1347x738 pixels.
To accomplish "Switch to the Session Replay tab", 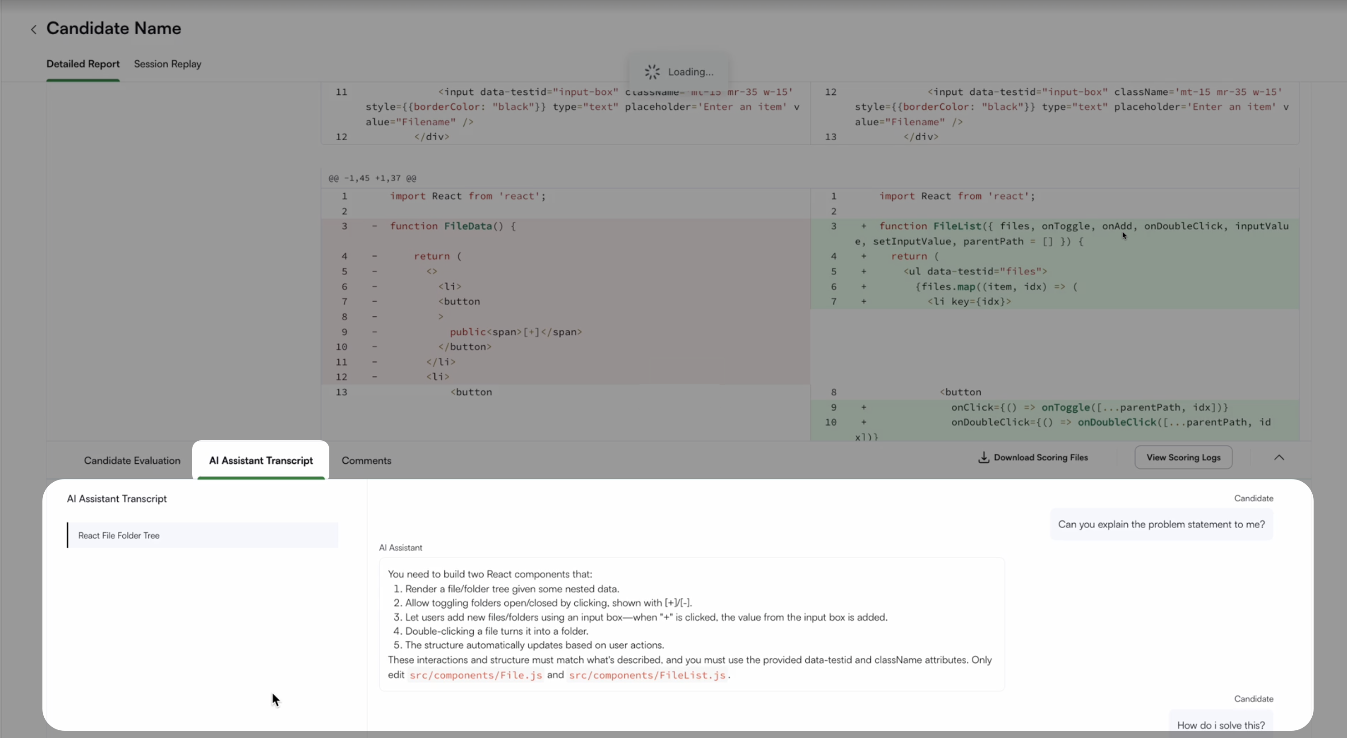I will 167,65.
